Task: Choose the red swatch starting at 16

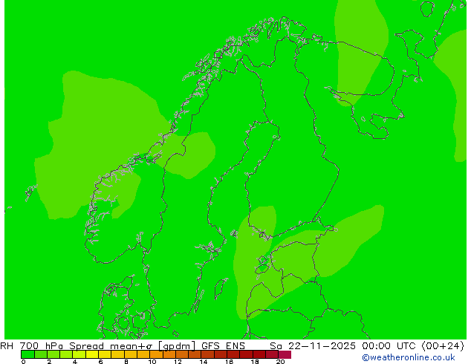Action: (233, 354)
